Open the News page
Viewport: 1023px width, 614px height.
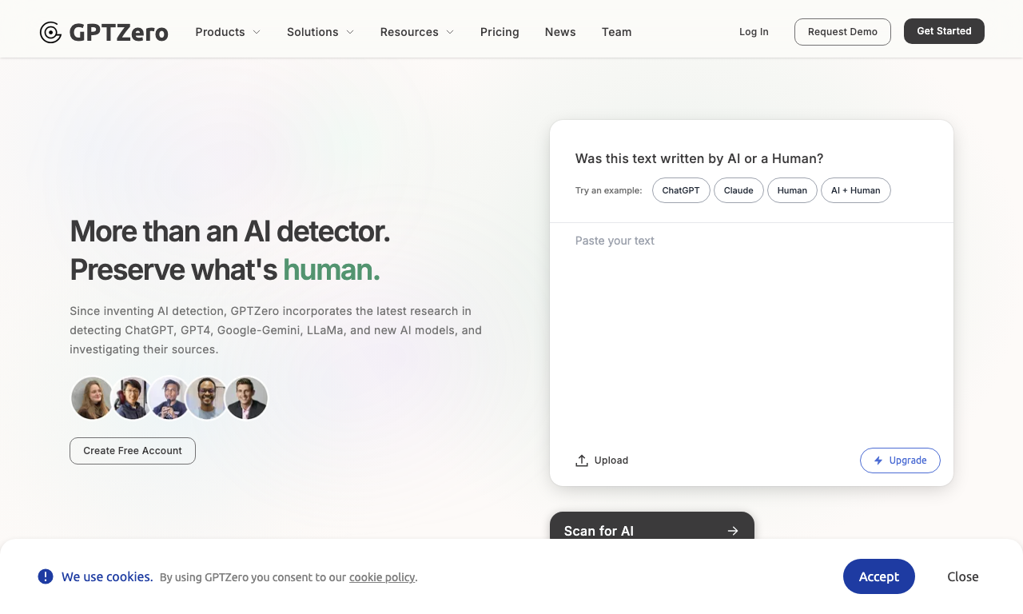pyautogui.click(x=560, y=32)
